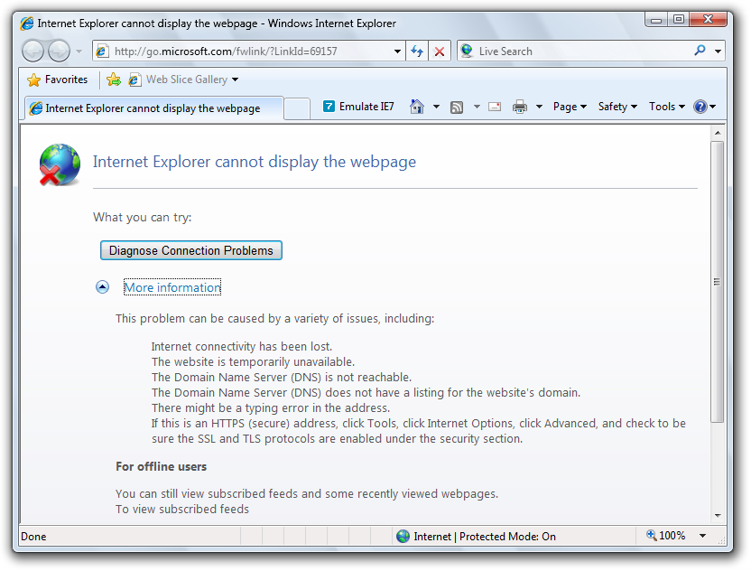Click the Forward navigation arrow button
Viewport: 751px width, 571px height.
60,51
